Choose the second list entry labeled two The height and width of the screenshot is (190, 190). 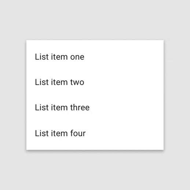point(95,82)
